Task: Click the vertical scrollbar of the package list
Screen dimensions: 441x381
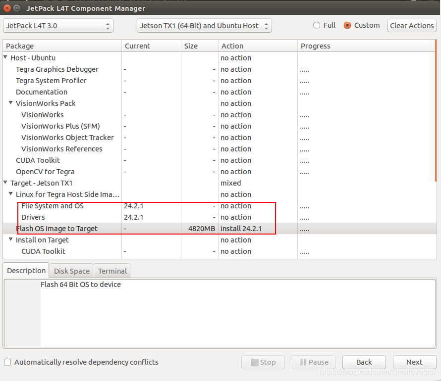Action: pos(436,111)
